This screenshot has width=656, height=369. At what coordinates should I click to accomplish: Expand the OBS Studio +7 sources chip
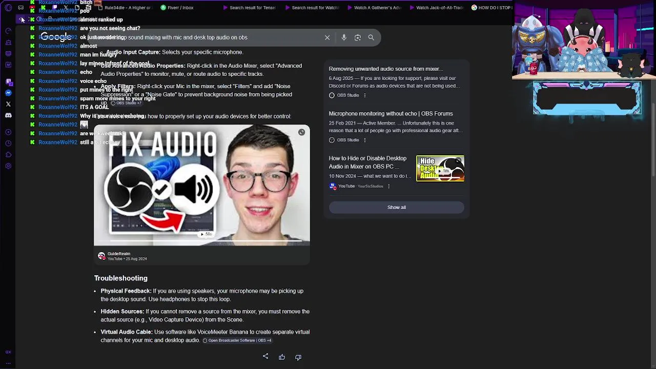pyautogui.click(x=126, y=103)
